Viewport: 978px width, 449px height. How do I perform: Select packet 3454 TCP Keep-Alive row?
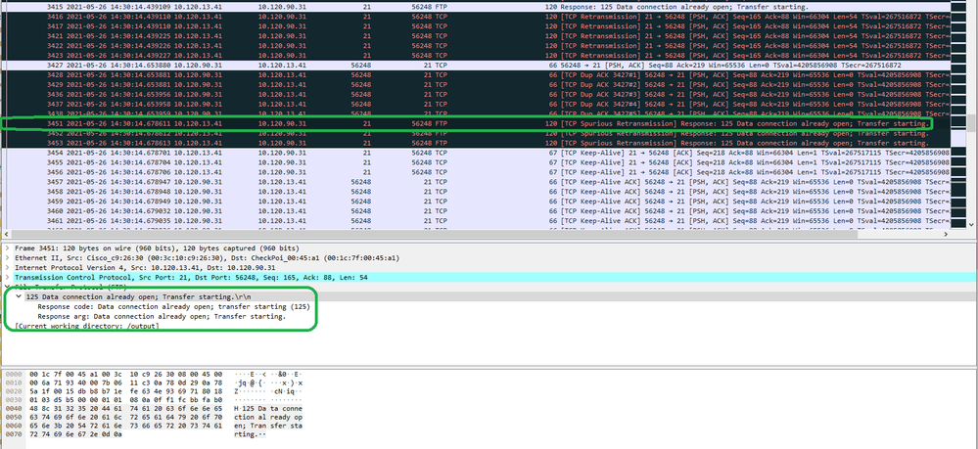(294, 153)
